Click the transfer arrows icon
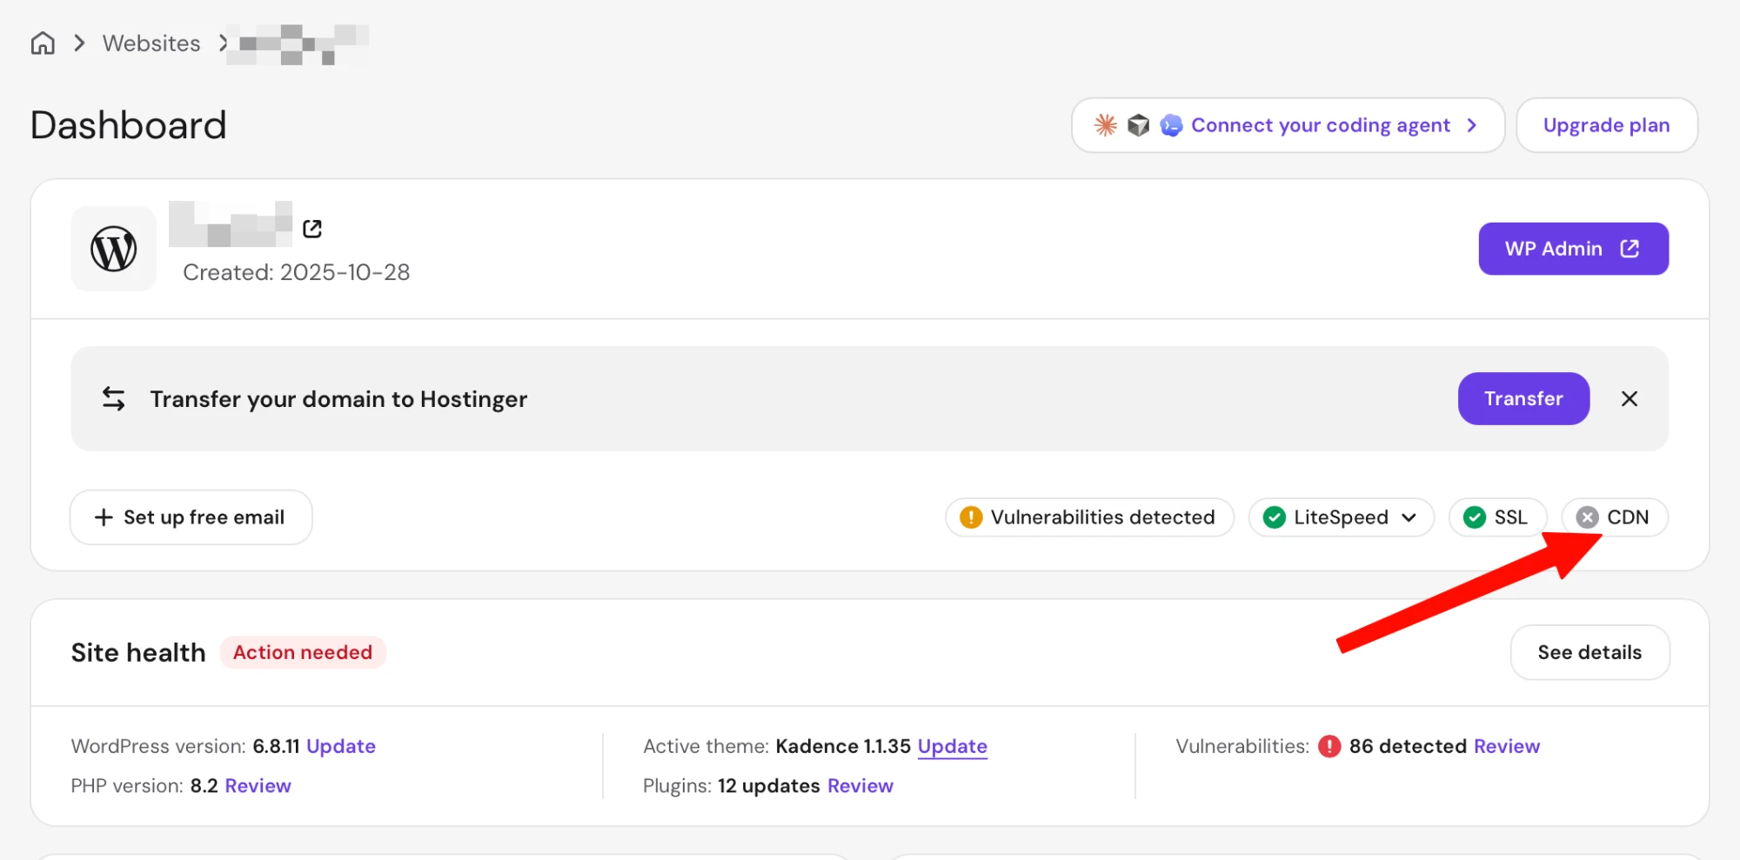 point(114,399)
